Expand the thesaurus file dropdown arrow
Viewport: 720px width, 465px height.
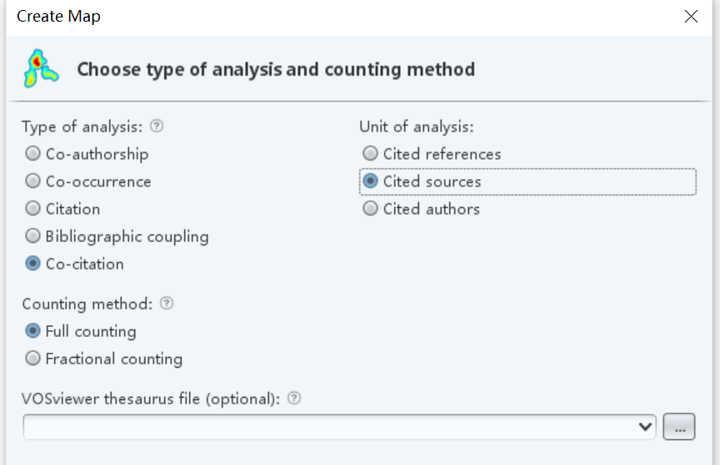(644, 427)
